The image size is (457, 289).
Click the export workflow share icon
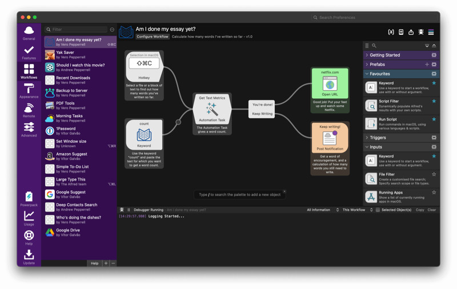pos(411,32)
